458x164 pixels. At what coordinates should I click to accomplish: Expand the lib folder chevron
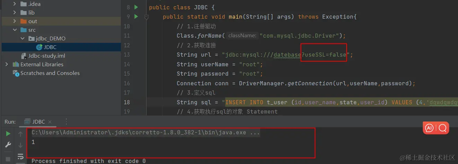pyautogui.click(x=15, y=12)
